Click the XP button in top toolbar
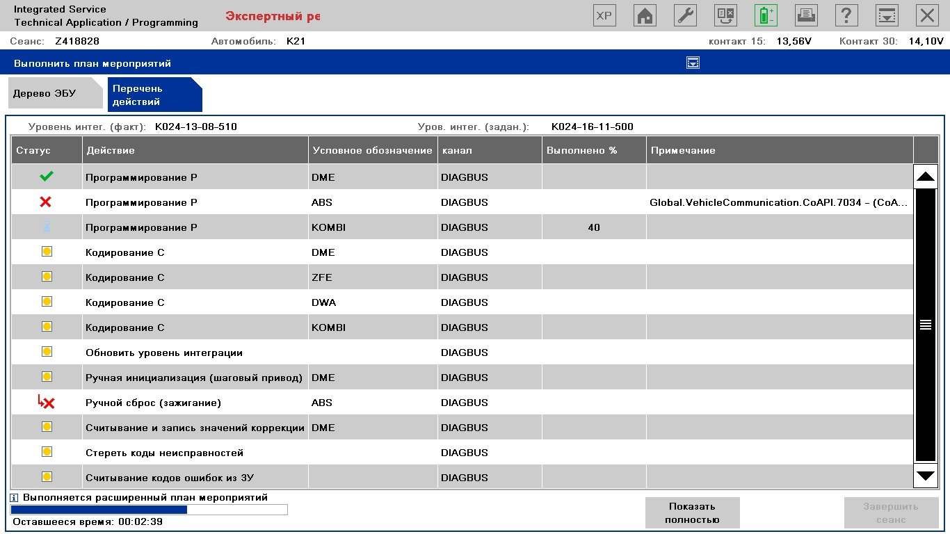 (604, 15)
